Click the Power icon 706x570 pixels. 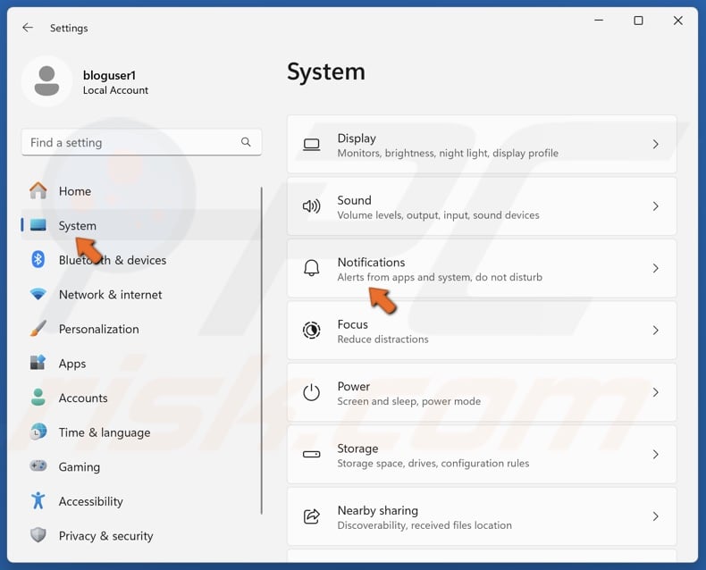coord(312,392)
